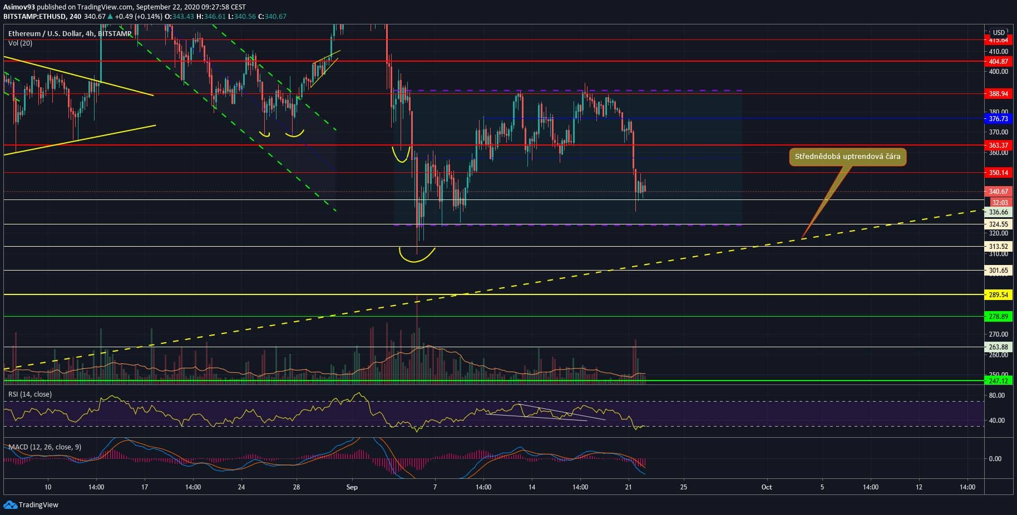Screen dimensions: 1017x515
Task: Click the red 363.37 price level label
Action: coord(998,146)
